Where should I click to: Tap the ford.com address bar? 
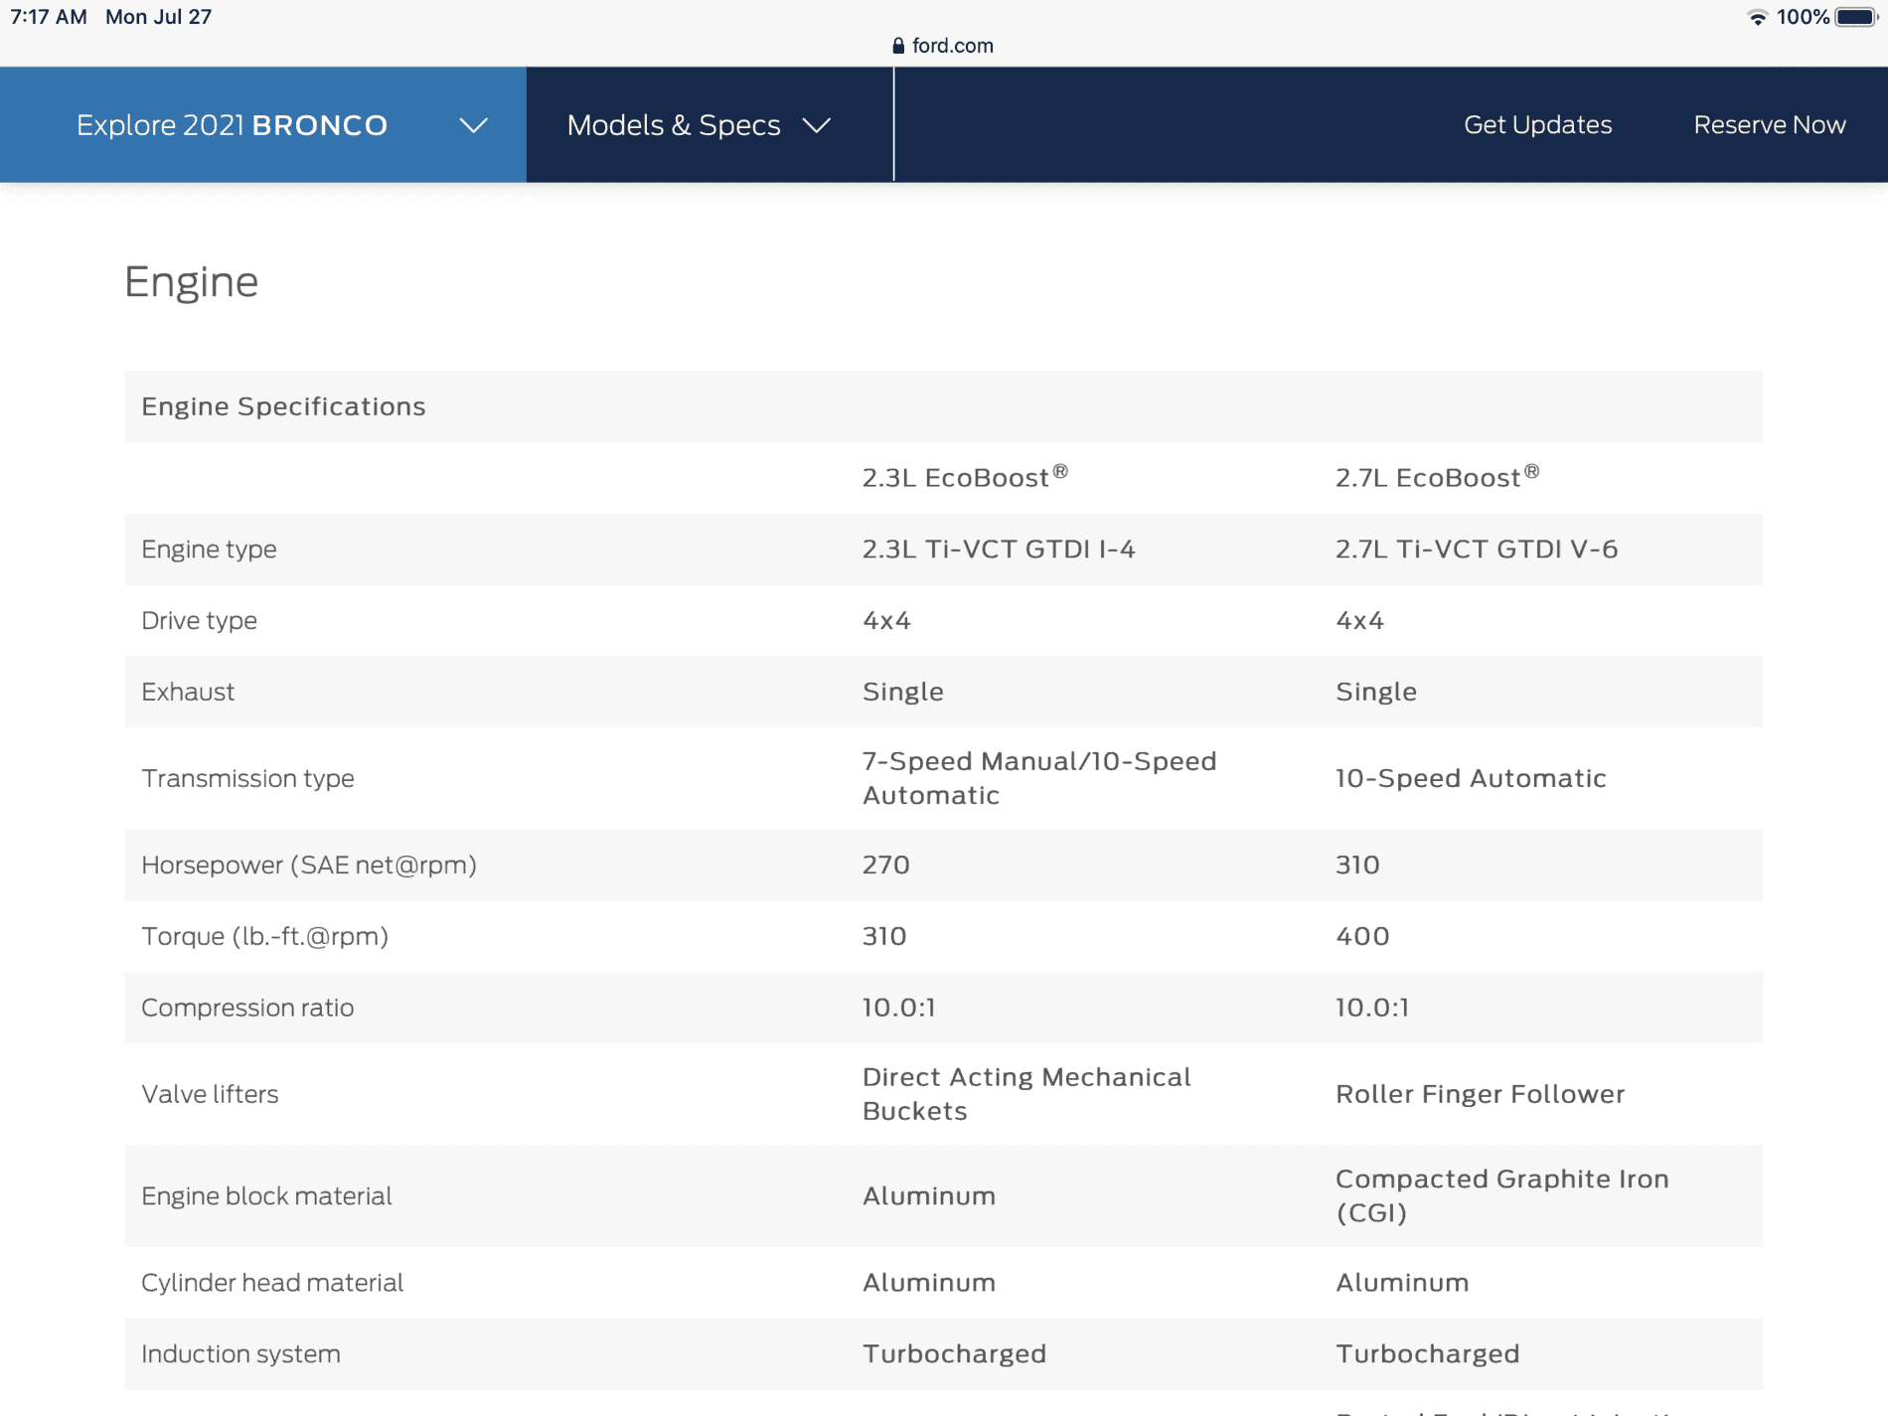click(x=943, y=46)
